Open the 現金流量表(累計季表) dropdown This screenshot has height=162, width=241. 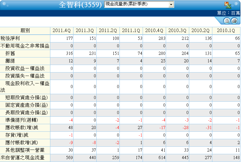(139, 4)
